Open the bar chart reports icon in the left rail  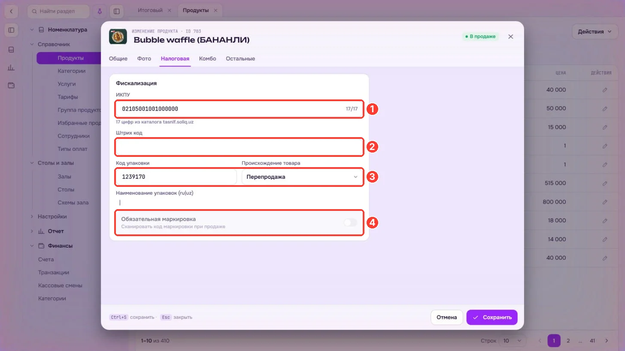(11, 68)
